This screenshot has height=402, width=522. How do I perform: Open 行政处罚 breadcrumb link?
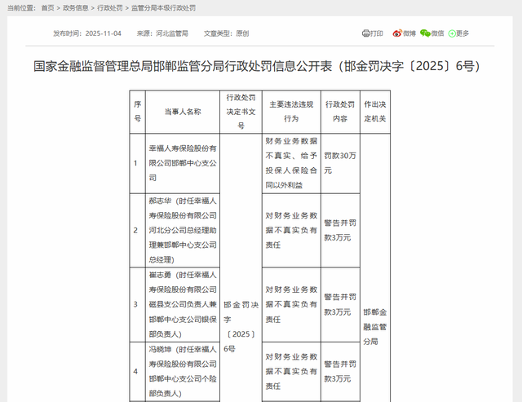point(110,7)
